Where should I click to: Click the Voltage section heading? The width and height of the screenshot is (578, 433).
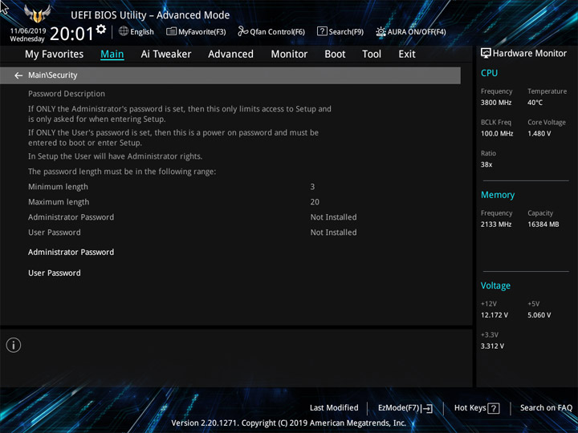click(x=495, y=285)
